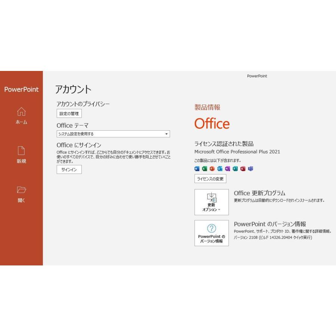Go to ホーム in the sidebar
The image size is (336, 336).
pos(21,116)
